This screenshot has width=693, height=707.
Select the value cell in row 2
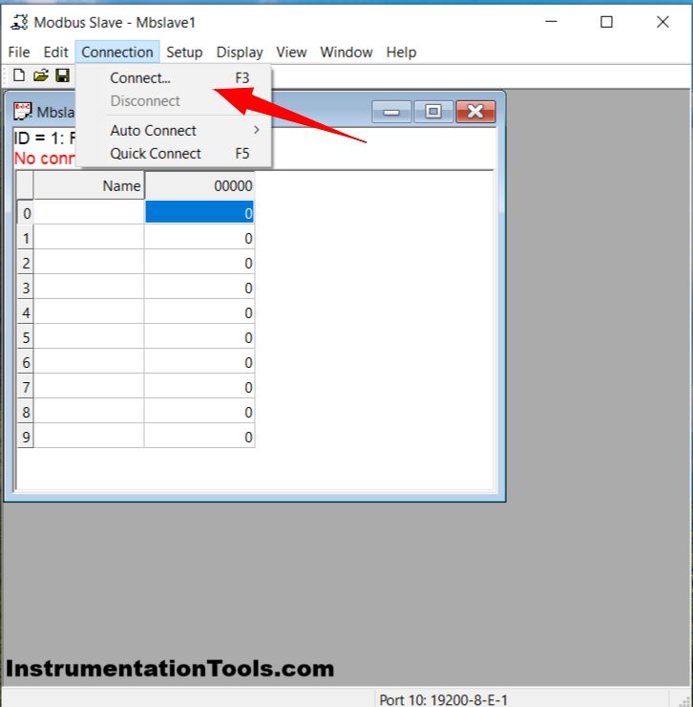(x=199, y=263)
